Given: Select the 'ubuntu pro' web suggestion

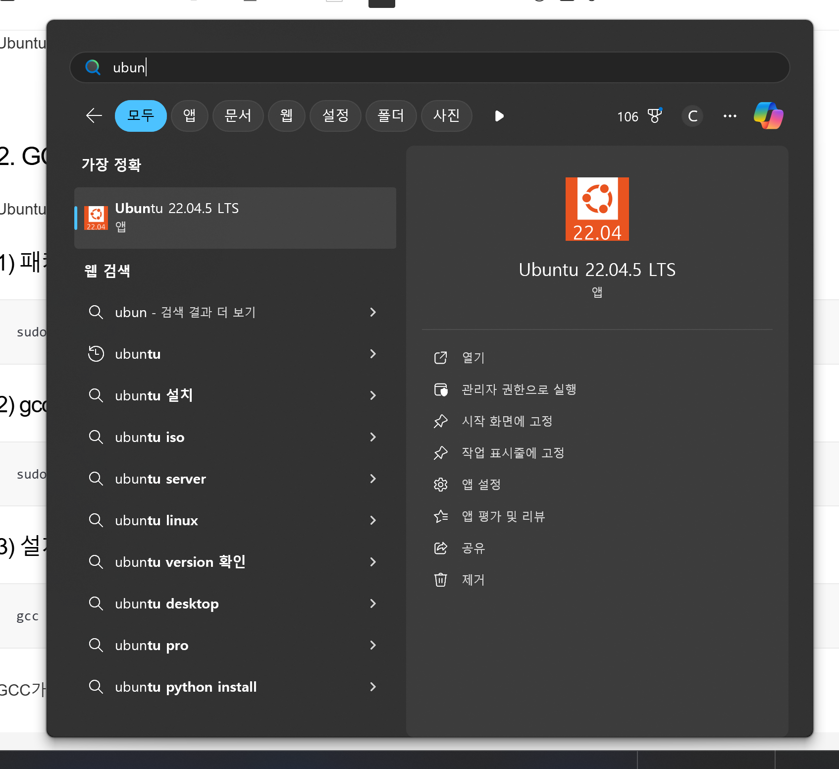Looking at the screenshot, I should pos(235,645).
